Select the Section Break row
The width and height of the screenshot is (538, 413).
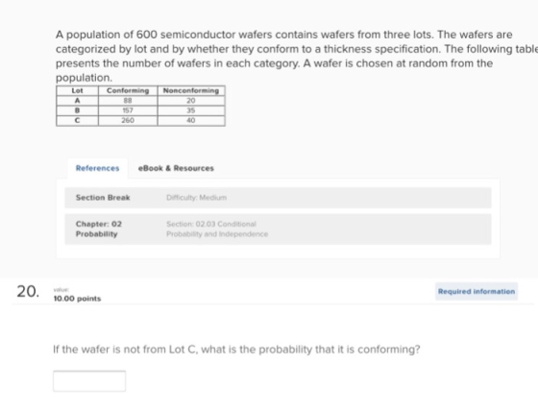(278, 198)
